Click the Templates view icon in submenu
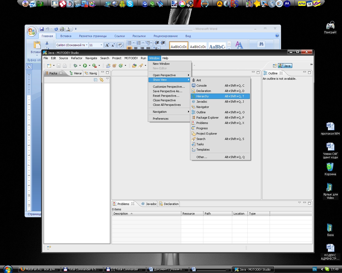The width and height of the screenshot is (342, 273). tap(193, 150)
